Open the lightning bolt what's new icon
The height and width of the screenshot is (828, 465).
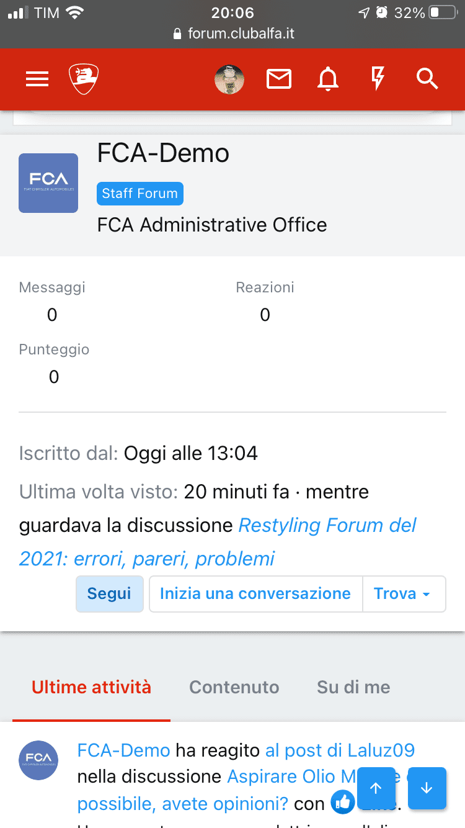[378, 79]
